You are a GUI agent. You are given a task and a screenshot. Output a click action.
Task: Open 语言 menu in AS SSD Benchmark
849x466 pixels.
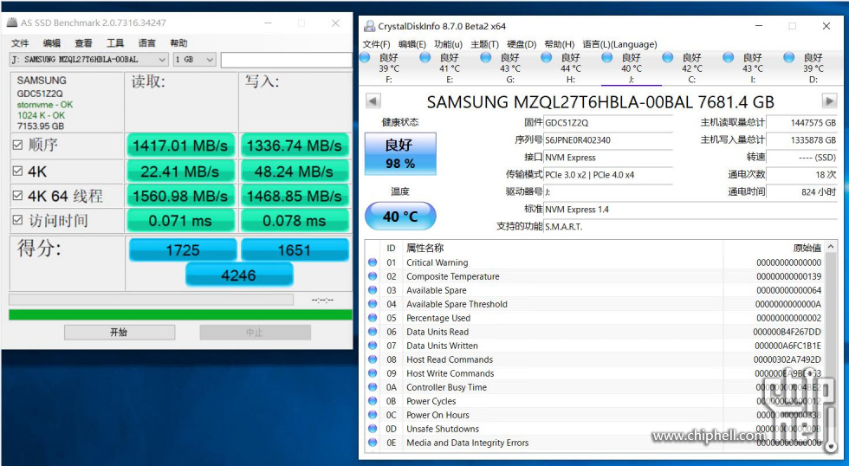(x=146, y=43)
